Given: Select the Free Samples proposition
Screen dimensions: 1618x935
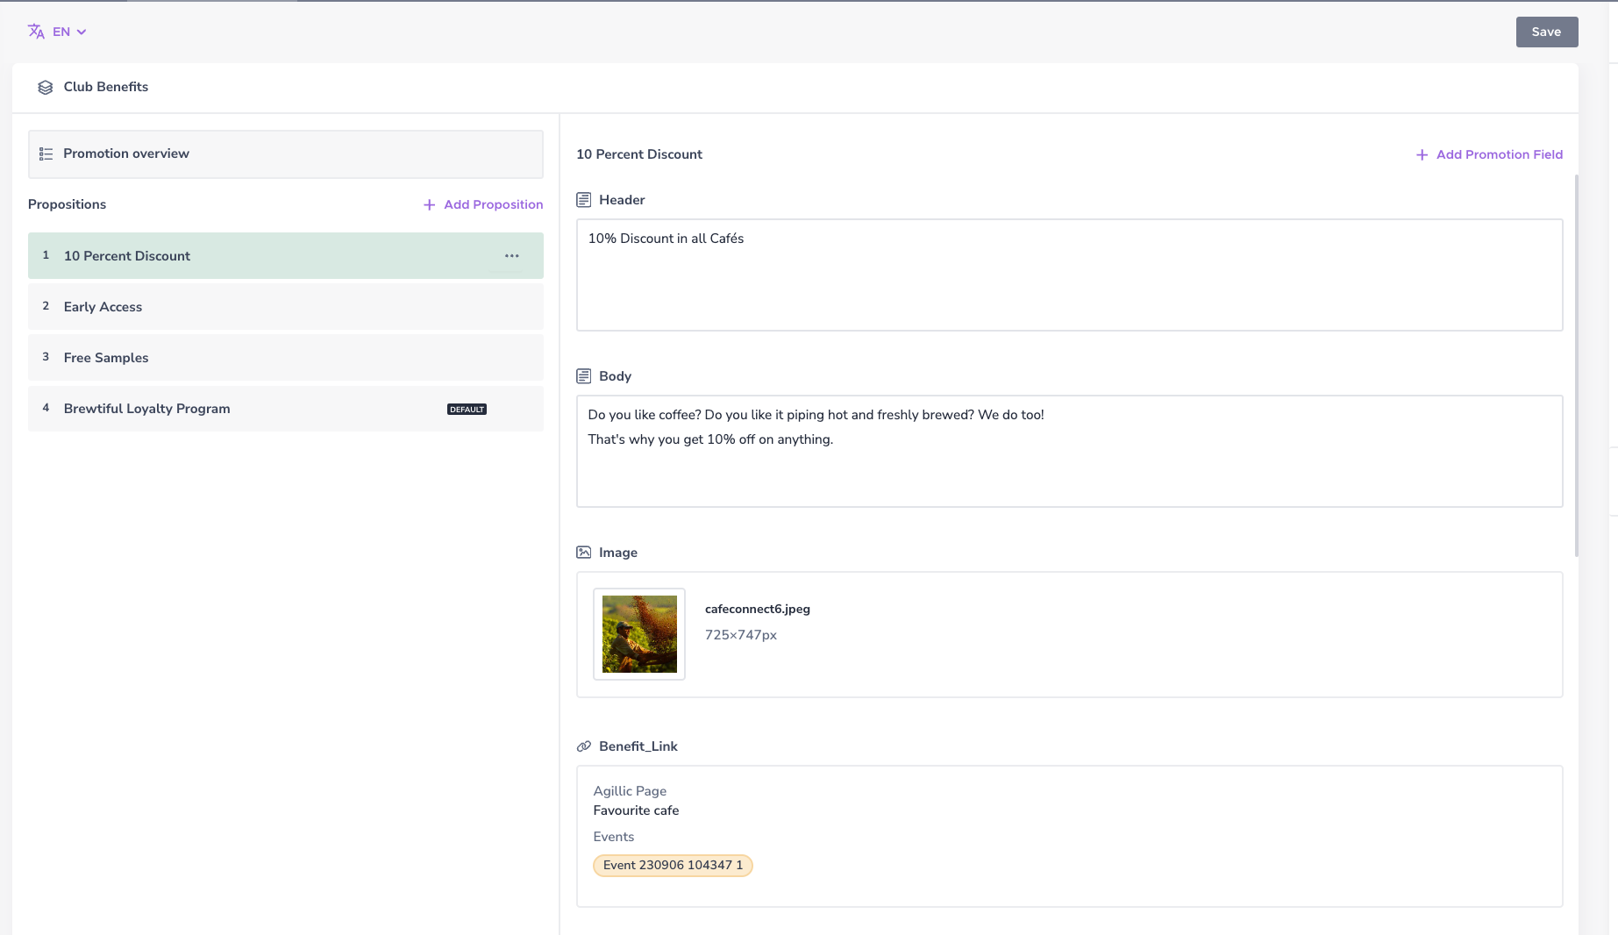Looking at the screenshot, I should pyautogui.click(x=285, y=358).
